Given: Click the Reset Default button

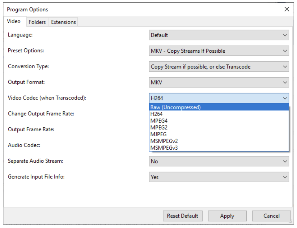Looking at the screenshot, I should pyautogui.click(x=183, y=216).
